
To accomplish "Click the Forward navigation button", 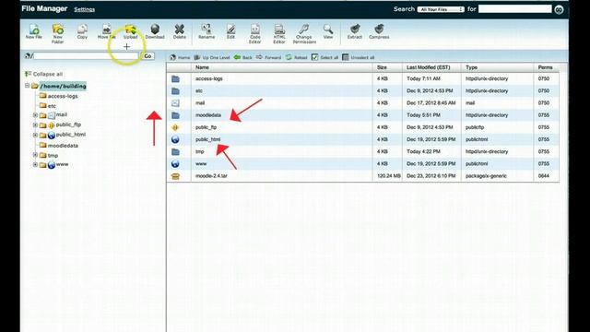I will point(268,57).
